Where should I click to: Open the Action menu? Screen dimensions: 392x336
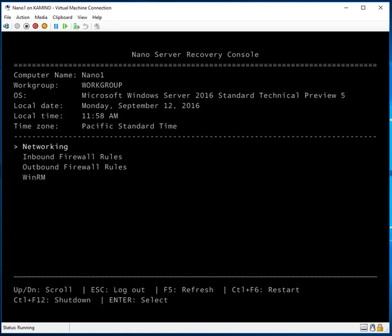point(23,17)
